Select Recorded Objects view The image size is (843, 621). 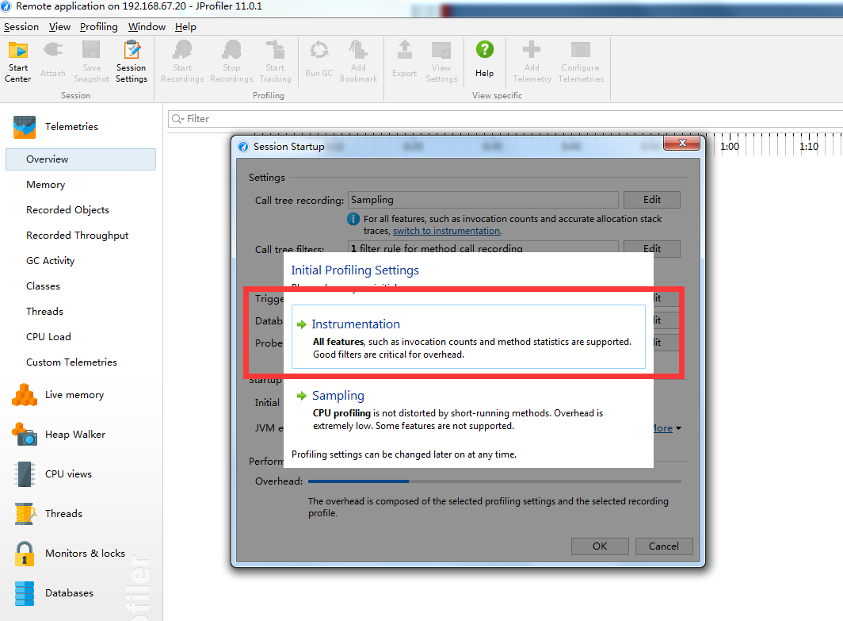68,210
